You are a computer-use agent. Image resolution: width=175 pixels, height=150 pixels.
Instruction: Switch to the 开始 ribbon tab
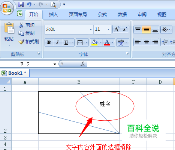[34, 15]
